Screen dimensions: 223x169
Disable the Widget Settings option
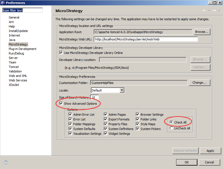105,134
